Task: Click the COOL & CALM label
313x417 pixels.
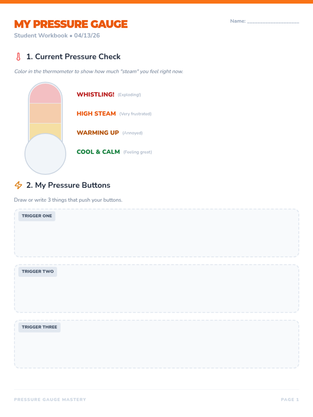Action: coord(98,152)
